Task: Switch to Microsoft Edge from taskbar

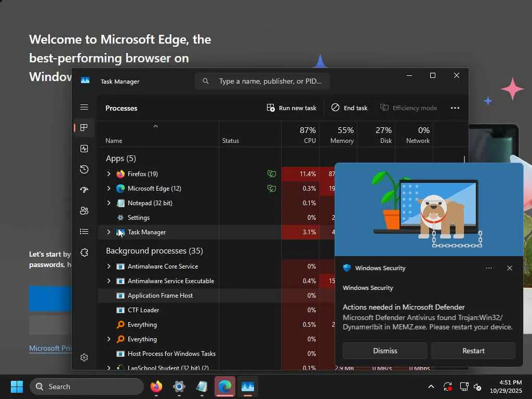Action: pyautogui.click(x=224, y=387)
